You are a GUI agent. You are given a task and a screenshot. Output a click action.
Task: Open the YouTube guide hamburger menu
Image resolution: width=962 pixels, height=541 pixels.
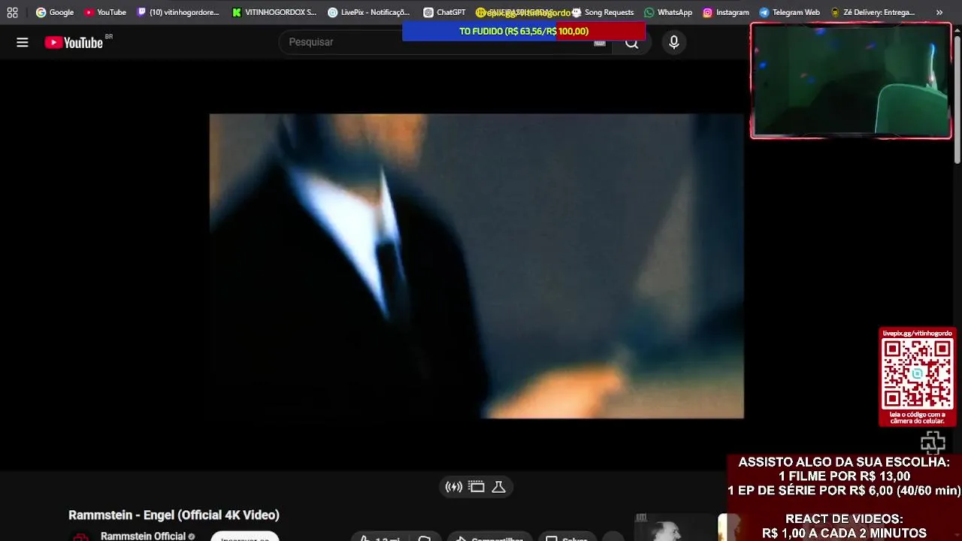click(23, 43)
